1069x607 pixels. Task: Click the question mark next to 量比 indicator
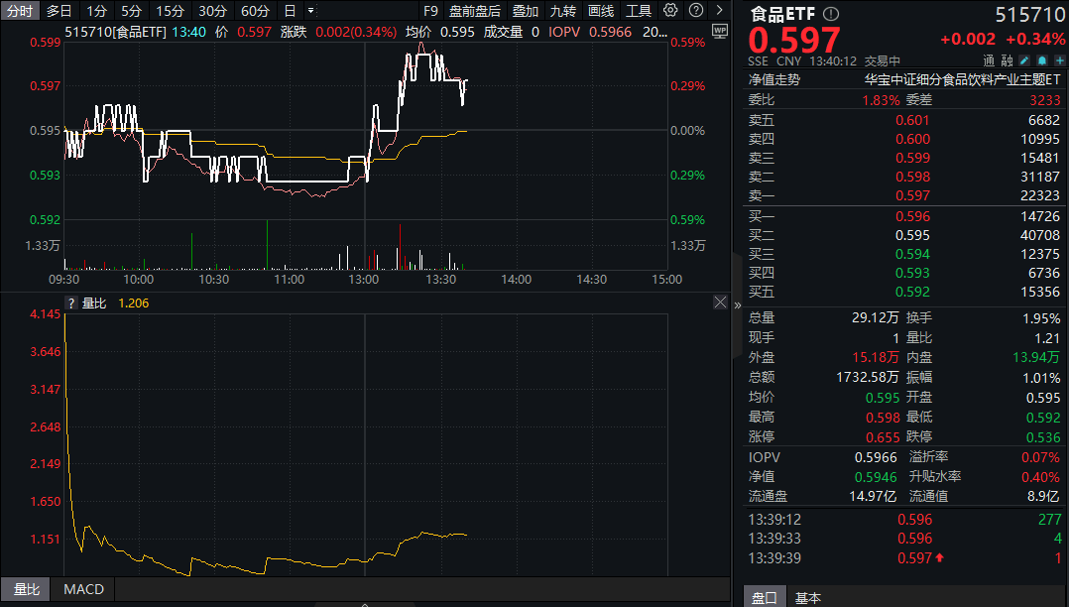coord(70,303)
